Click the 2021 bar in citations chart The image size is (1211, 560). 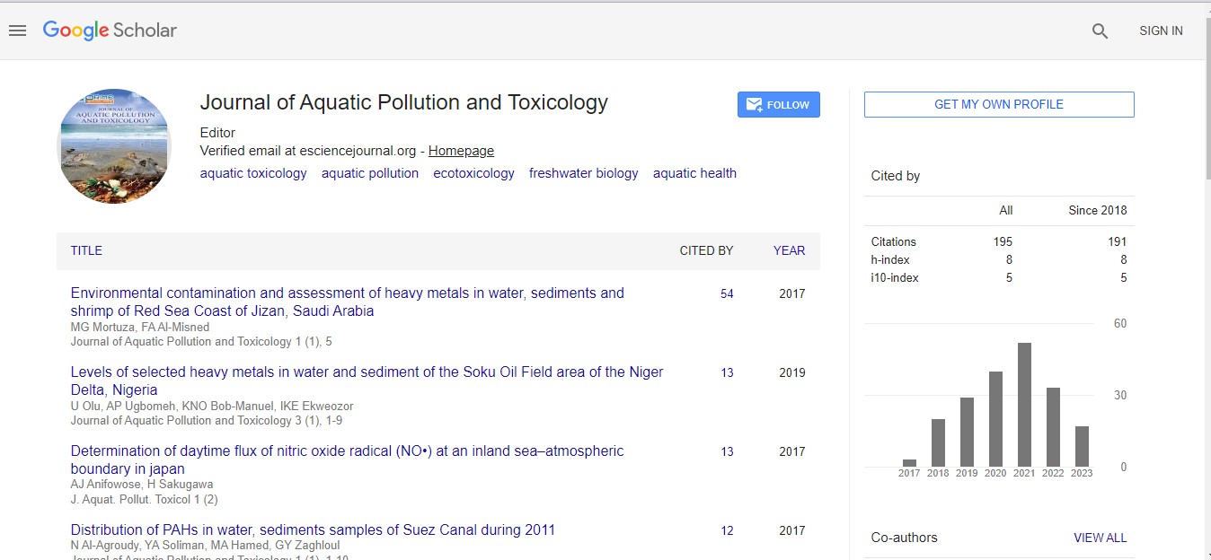coord(1023,404)
